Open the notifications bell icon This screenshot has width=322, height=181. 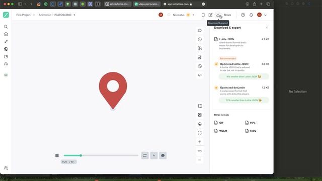click(x=251, y=15)
